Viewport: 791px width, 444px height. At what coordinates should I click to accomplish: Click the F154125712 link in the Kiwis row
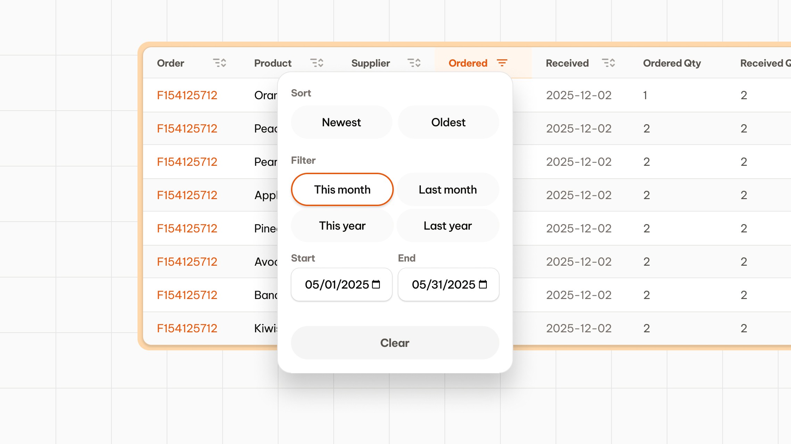[x=187, y=328]
